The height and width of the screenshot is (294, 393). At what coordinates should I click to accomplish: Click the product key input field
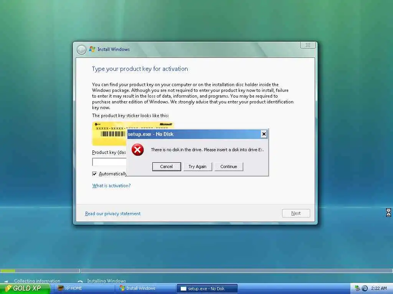tap(109, 162)
